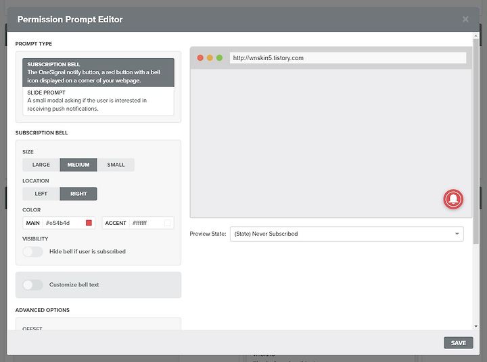Set bell size to Medium
This screenshot has height=362, width=487.
pyautogui.click(x=78, y=165)
